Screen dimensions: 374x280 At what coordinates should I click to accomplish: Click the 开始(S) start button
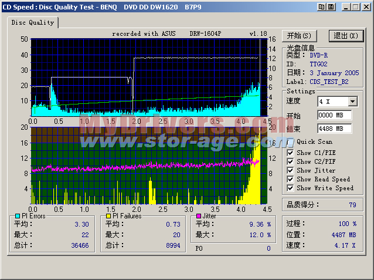(x=300, y=36)
